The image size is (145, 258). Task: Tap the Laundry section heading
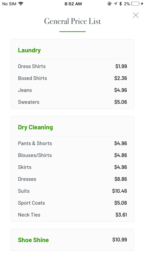[x=29, y=50]
